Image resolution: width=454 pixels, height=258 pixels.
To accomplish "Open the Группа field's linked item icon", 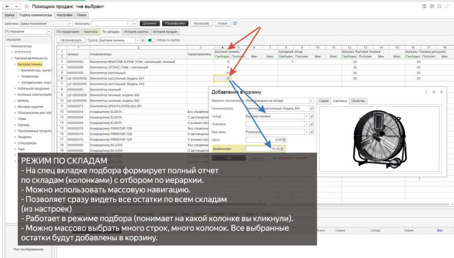I will [x=142, y=40].
